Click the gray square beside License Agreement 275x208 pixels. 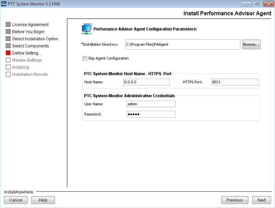(x=7, y=24)
